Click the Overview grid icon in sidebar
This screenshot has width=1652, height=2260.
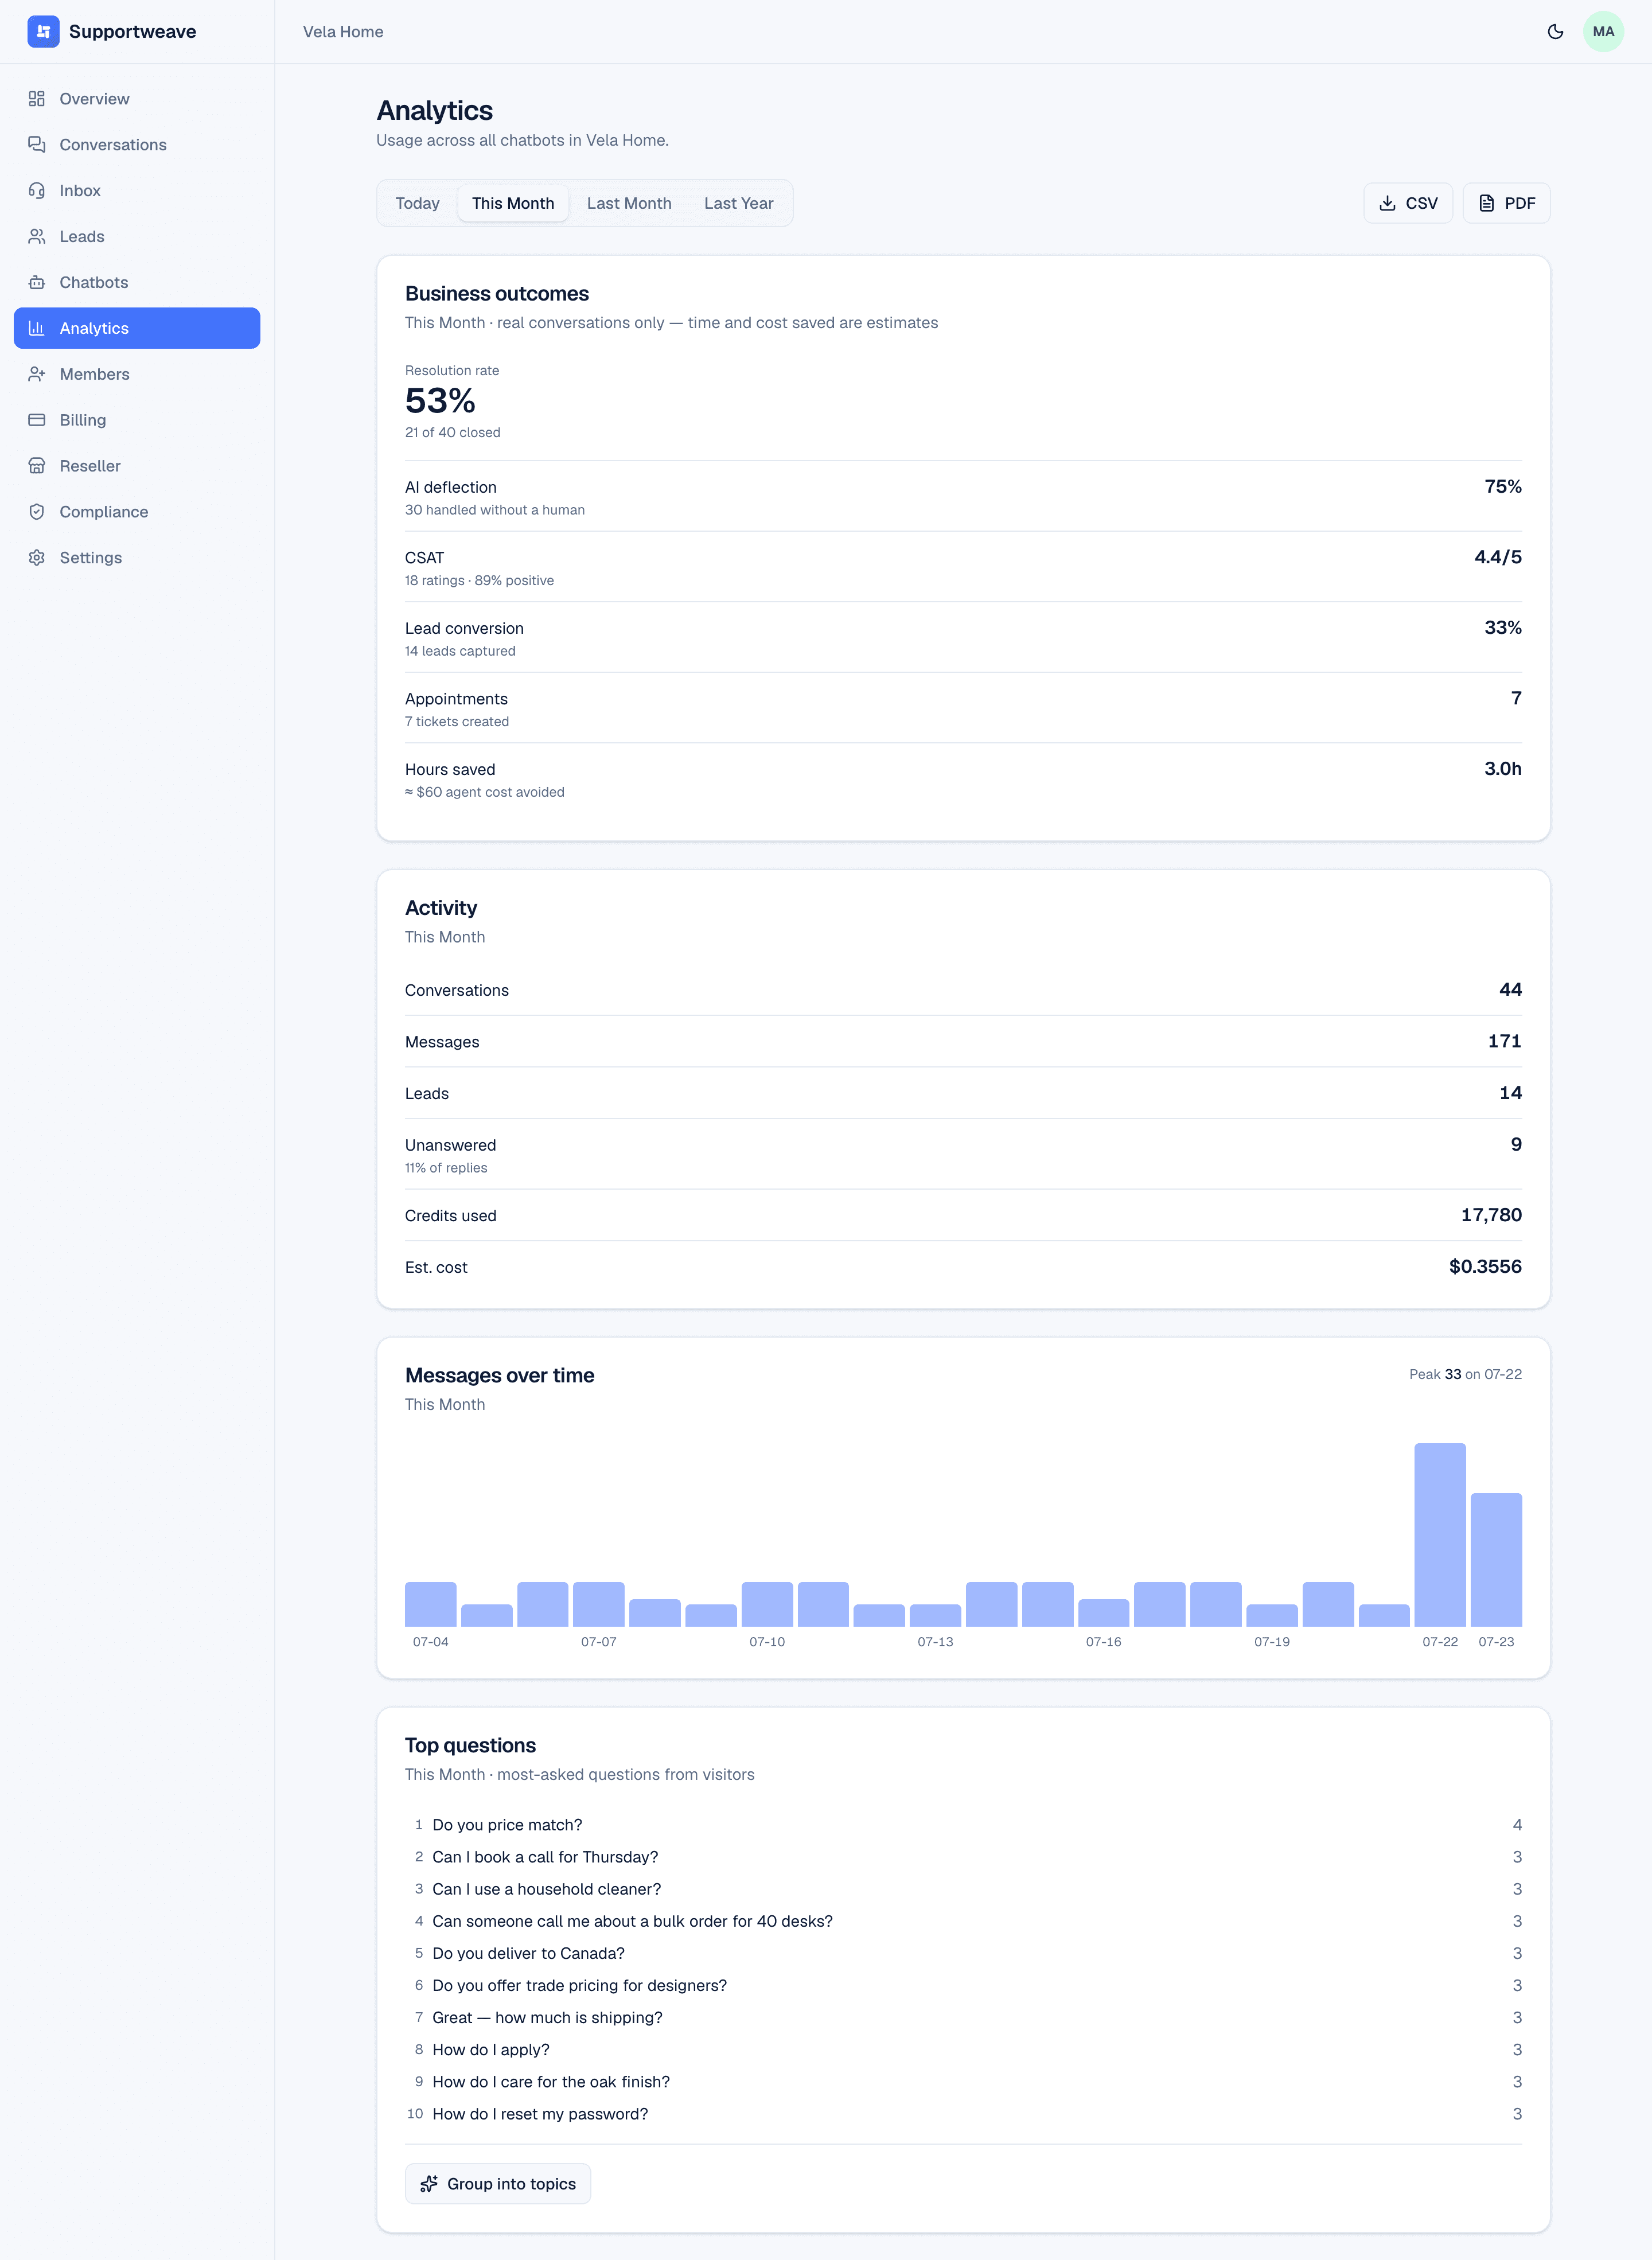click(37, 99)
